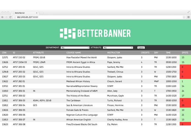Click The History of the Blues

coord(78,96)
